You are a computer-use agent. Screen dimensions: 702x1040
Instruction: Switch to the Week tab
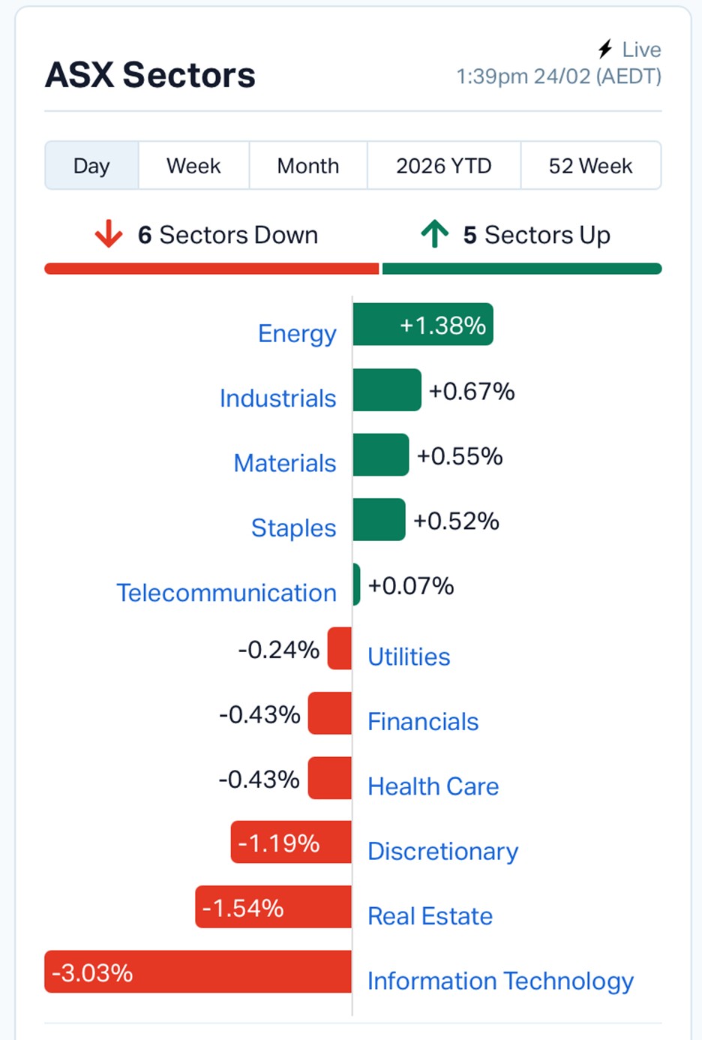(193, 165)
